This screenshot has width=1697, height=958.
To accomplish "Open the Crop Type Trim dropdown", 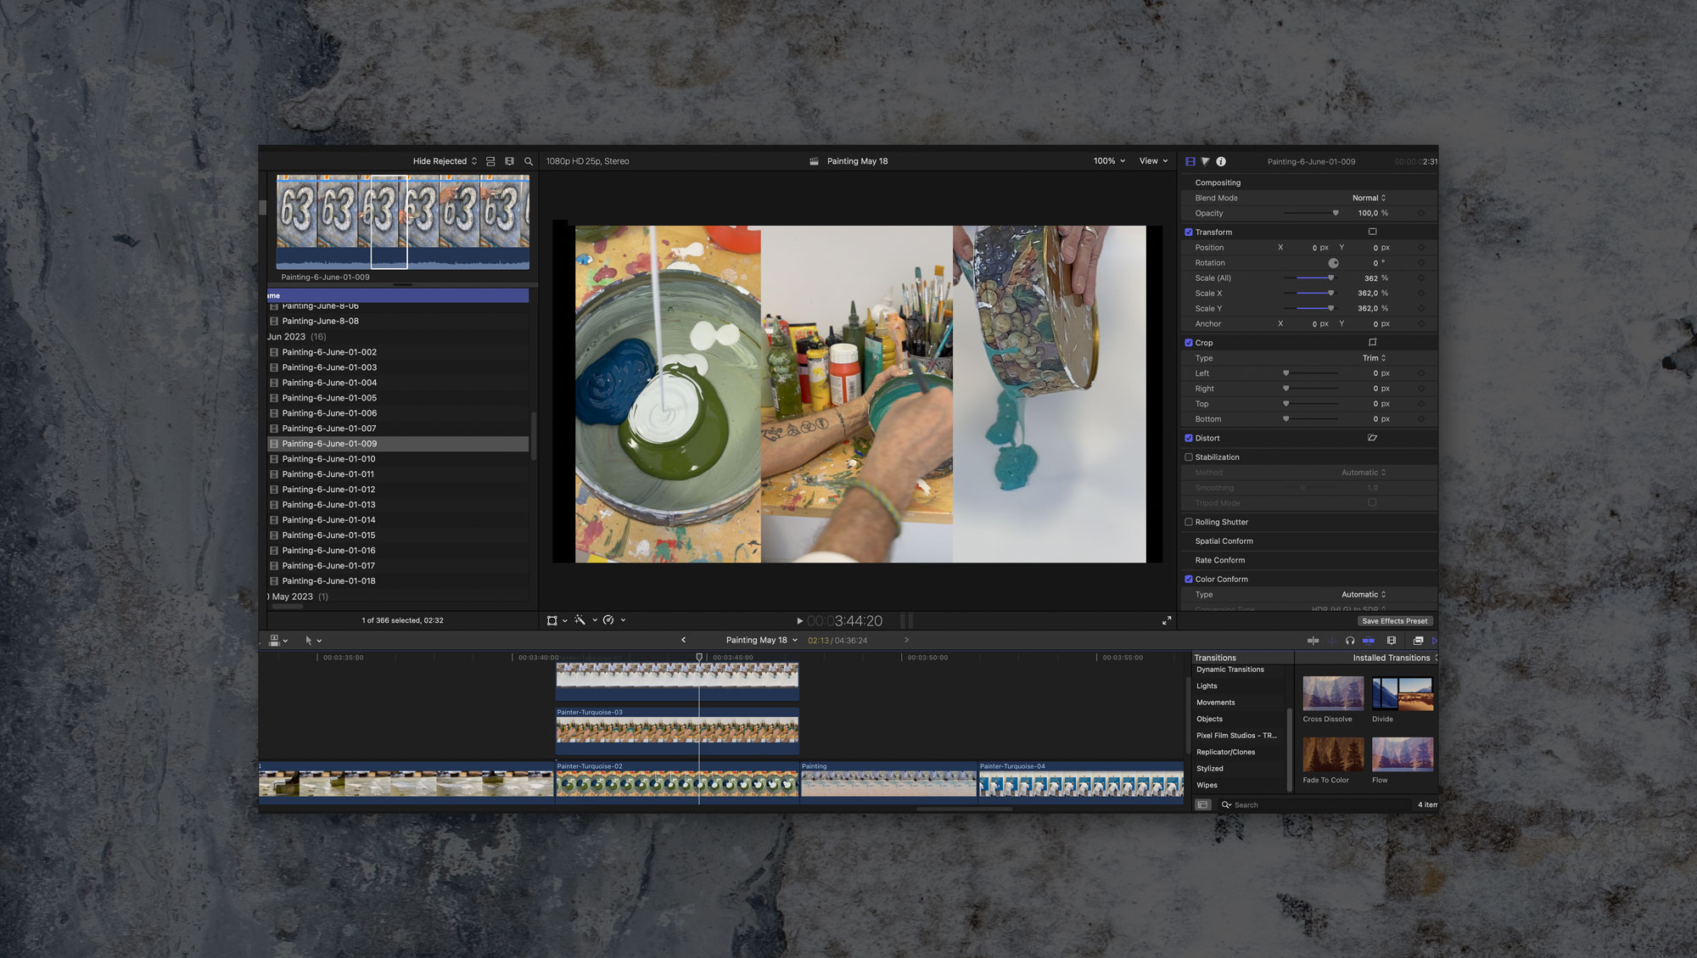I will [1374, 358].
